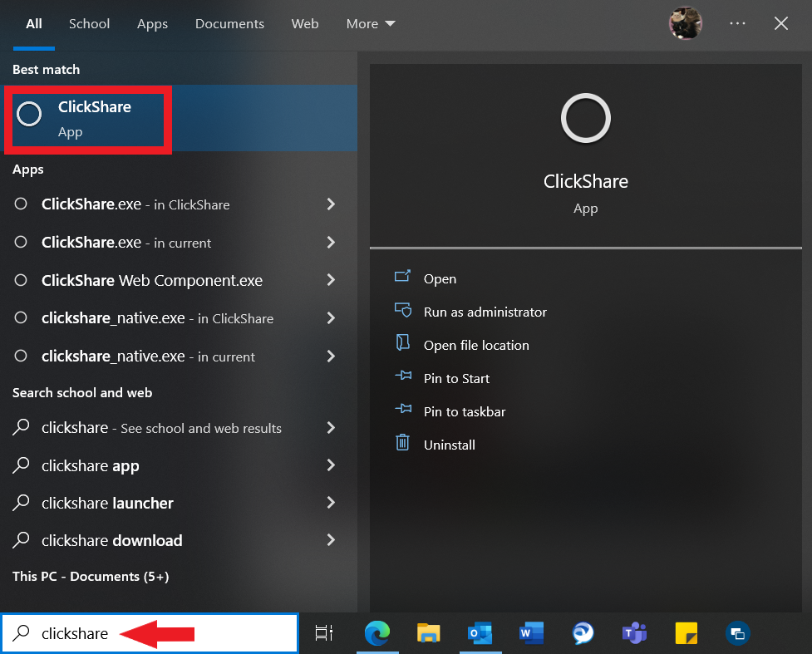Screen dimensions: 812x654
Task: Open Word from the taskbar
Action: 531,632
